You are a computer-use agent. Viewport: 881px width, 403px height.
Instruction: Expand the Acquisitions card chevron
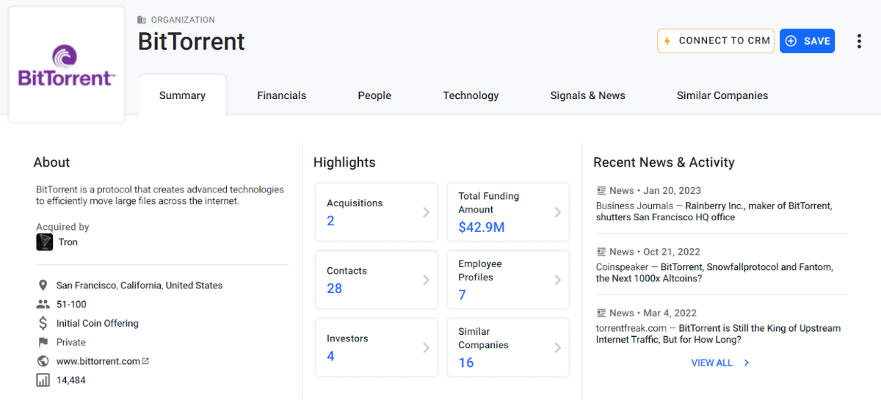426,212
